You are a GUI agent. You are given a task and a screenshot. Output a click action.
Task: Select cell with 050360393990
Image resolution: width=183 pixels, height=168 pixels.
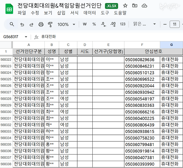pos(142,164)
